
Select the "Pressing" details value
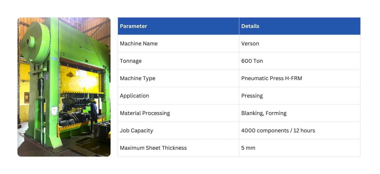(252, 96)
